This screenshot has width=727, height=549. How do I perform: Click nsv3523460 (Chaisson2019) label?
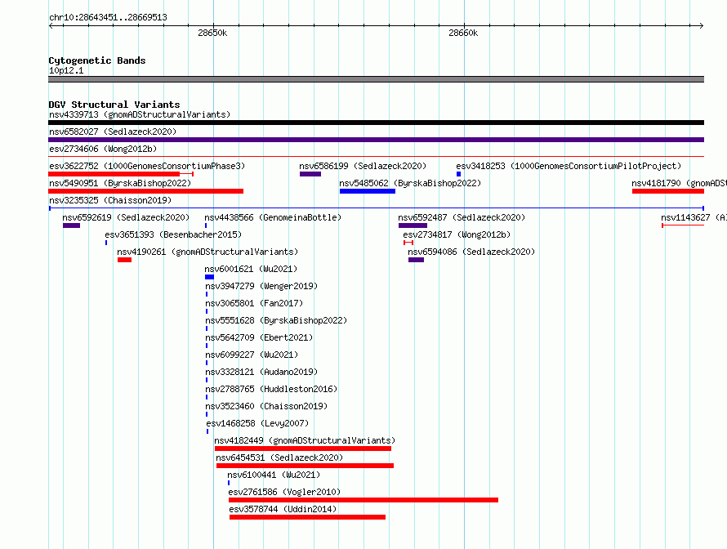point(266,406)
